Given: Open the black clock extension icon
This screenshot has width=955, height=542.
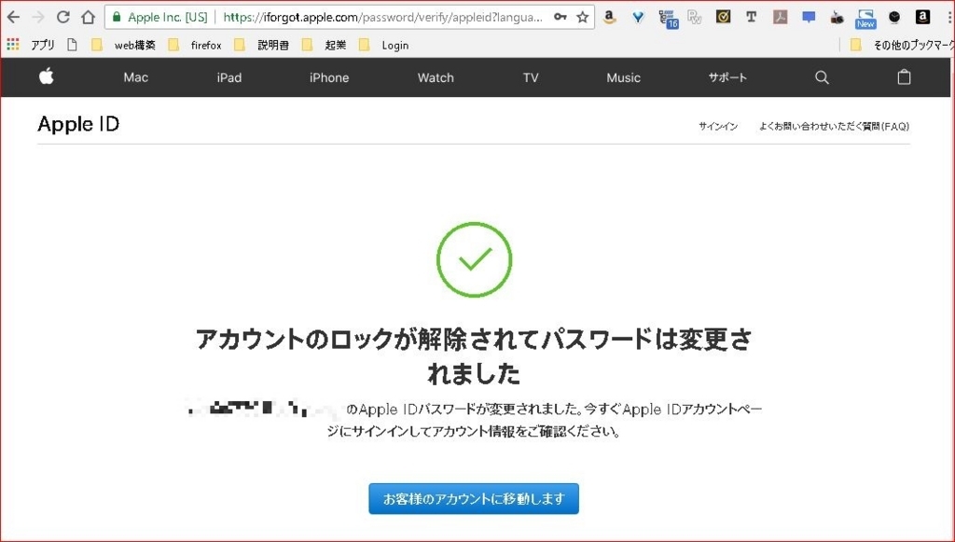Looking at the screenshot, I should 894,17.
